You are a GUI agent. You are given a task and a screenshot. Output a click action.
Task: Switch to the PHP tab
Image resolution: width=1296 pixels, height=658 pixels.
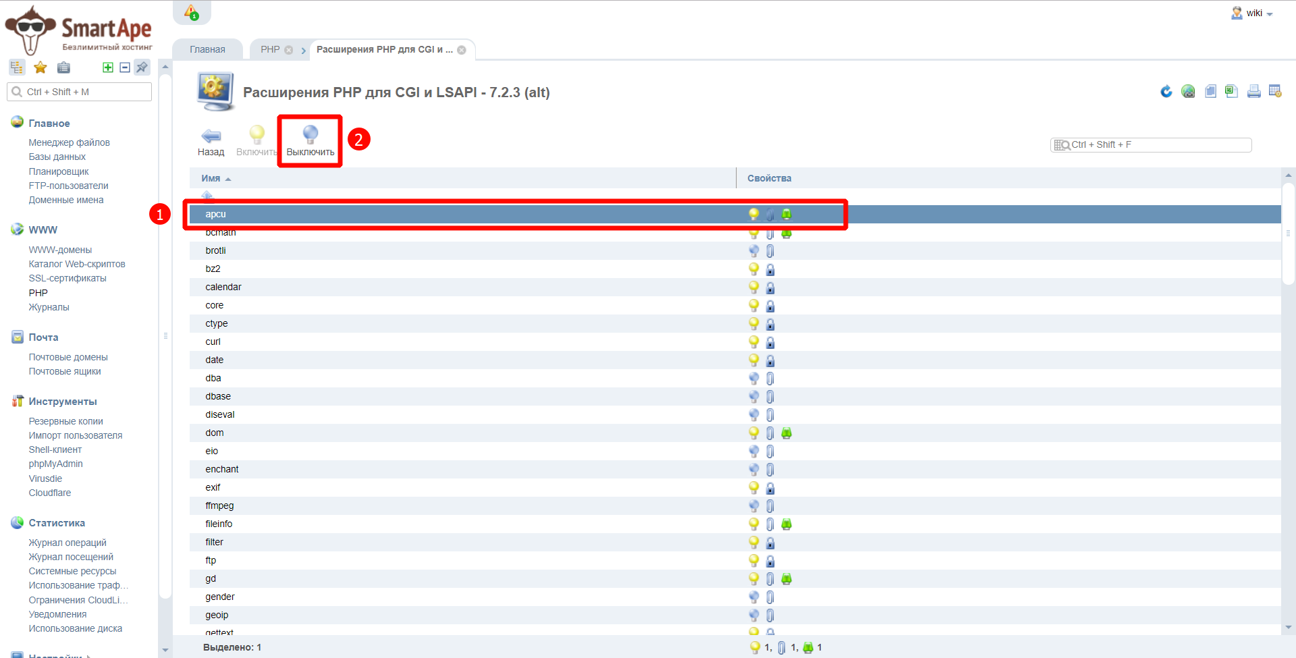pos(270,49)
